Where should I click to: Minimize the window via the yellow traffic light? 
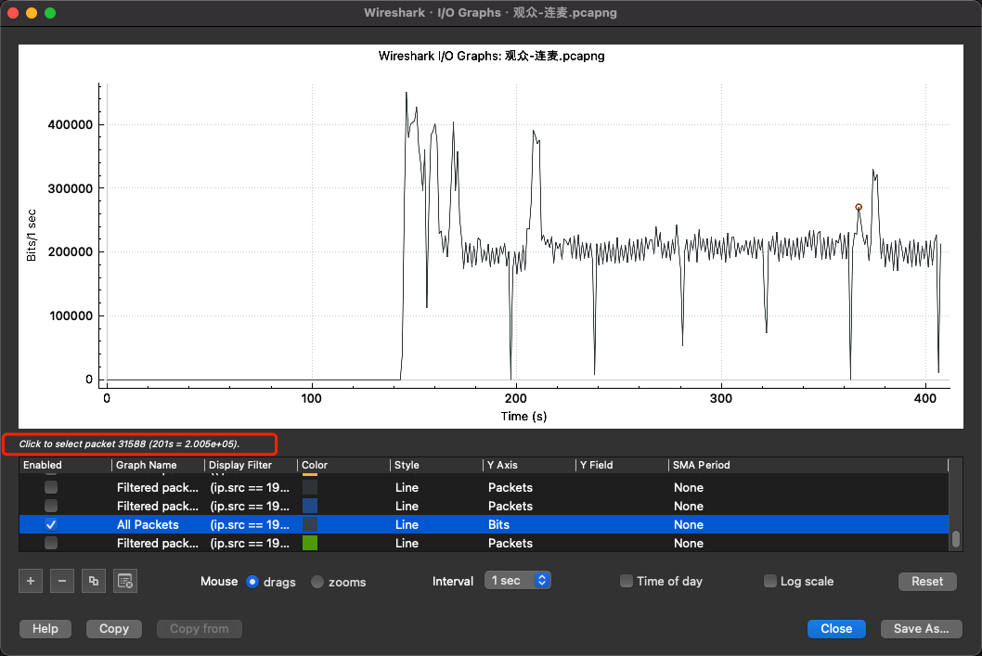32,12
